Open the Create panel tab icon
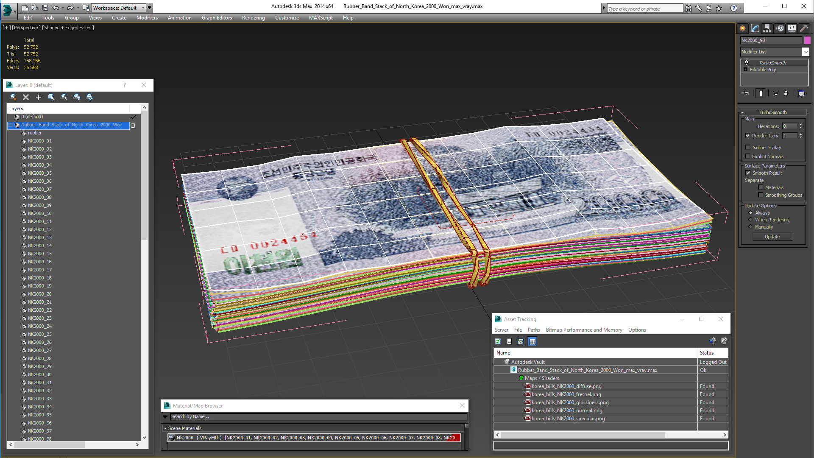Viewport: 814px width, 458px height. pyautogui.click(x=743, y=28)
